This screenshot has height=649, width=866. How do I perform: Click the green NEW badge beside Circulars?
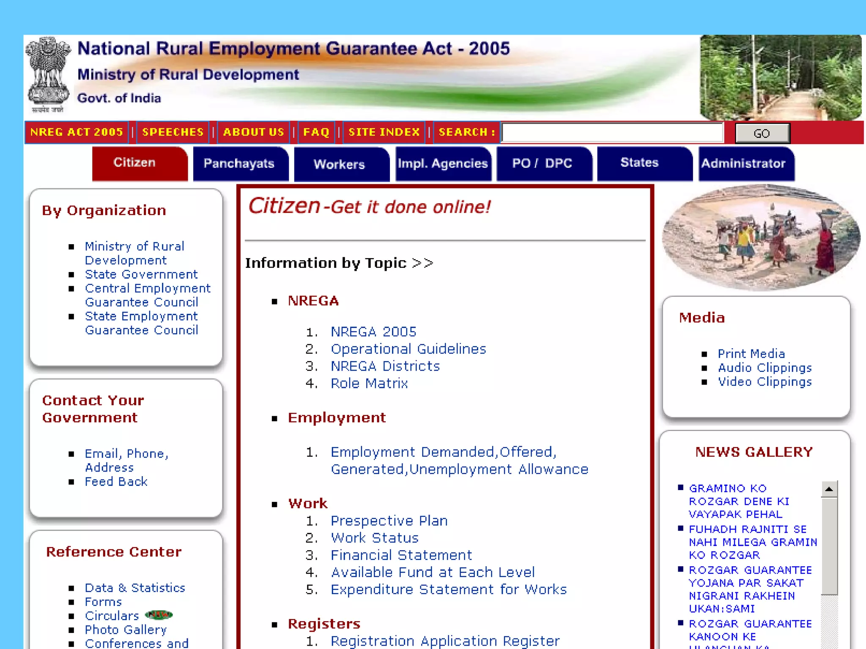pyautogui.click(x=159, y=615)
